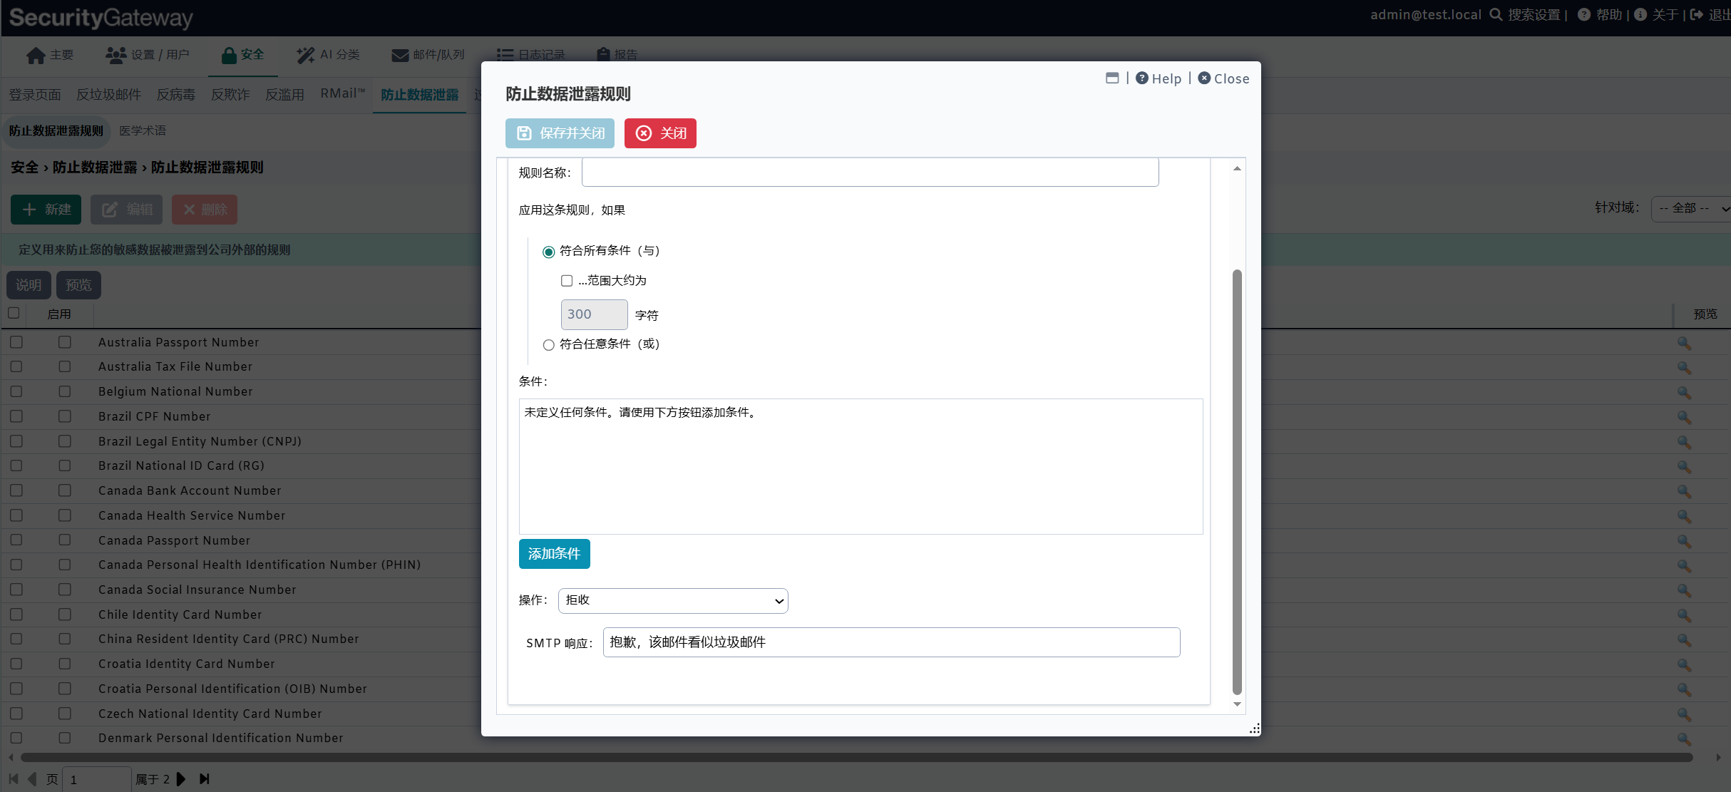Screen dimensions: 1731x792
Task: Open the 设置 / 用户 menu
Action: click(148, 55)
